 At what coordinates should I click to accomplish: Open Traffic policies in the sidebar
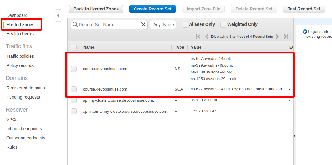coord(20,56)
